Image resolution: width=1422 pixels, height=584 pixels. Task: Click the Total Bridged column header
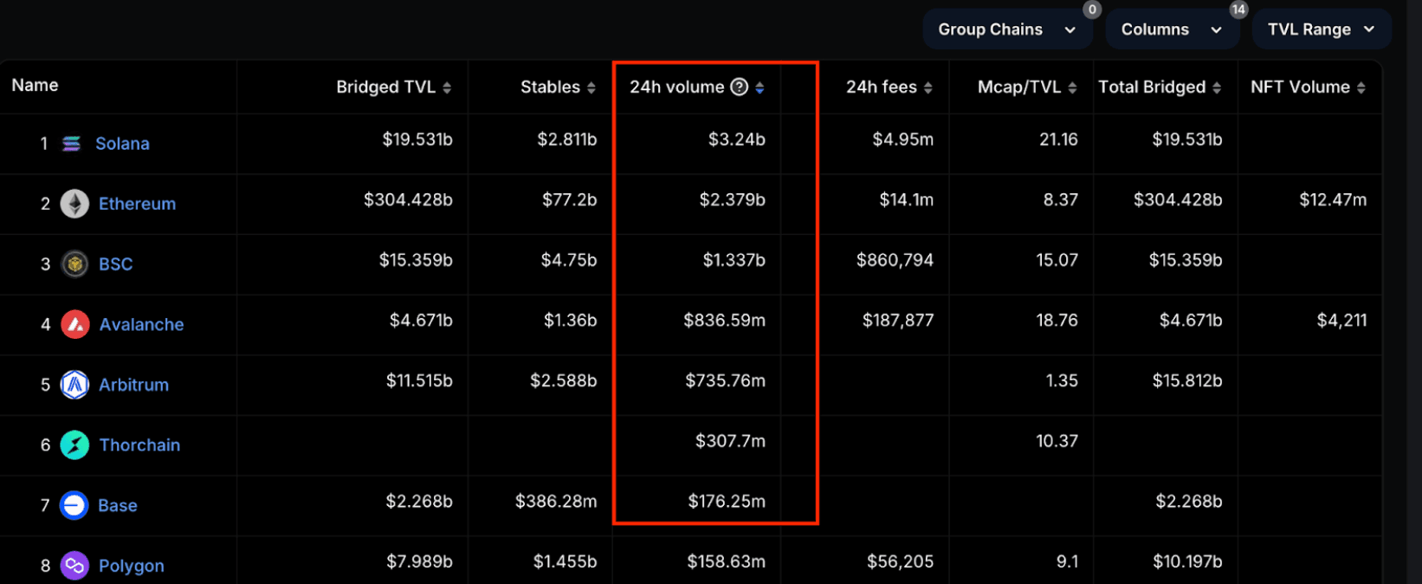coord(1159,88)
